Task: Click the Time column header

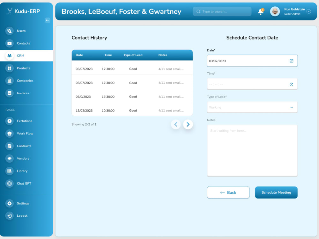Action: coord(108,55)
